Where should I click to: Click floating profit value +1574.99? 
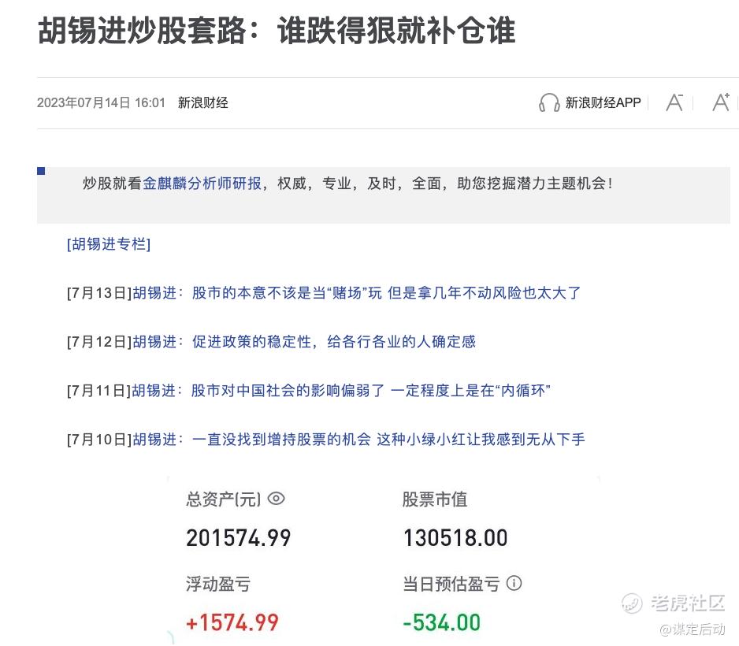click(232, 622)
